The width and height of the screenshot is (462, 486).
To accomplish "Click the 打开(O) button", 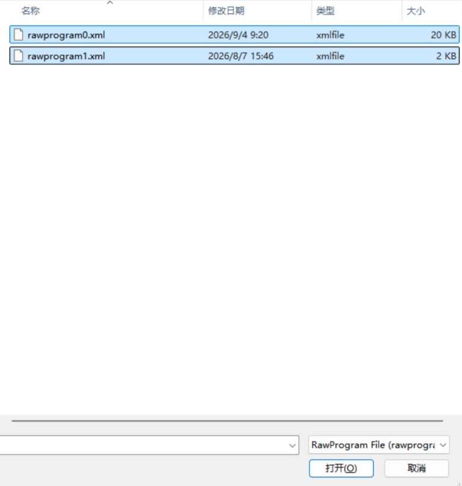I will pyautogui.click(x=341, y=468).
